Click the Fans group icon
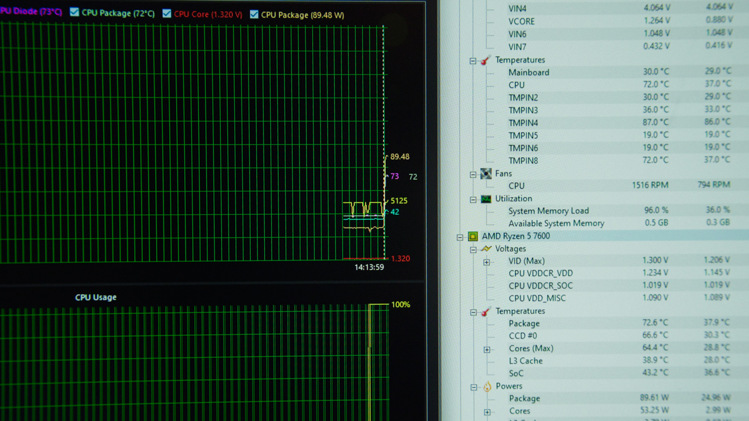Viewport: 749px width, 421px height. point(486,174)
